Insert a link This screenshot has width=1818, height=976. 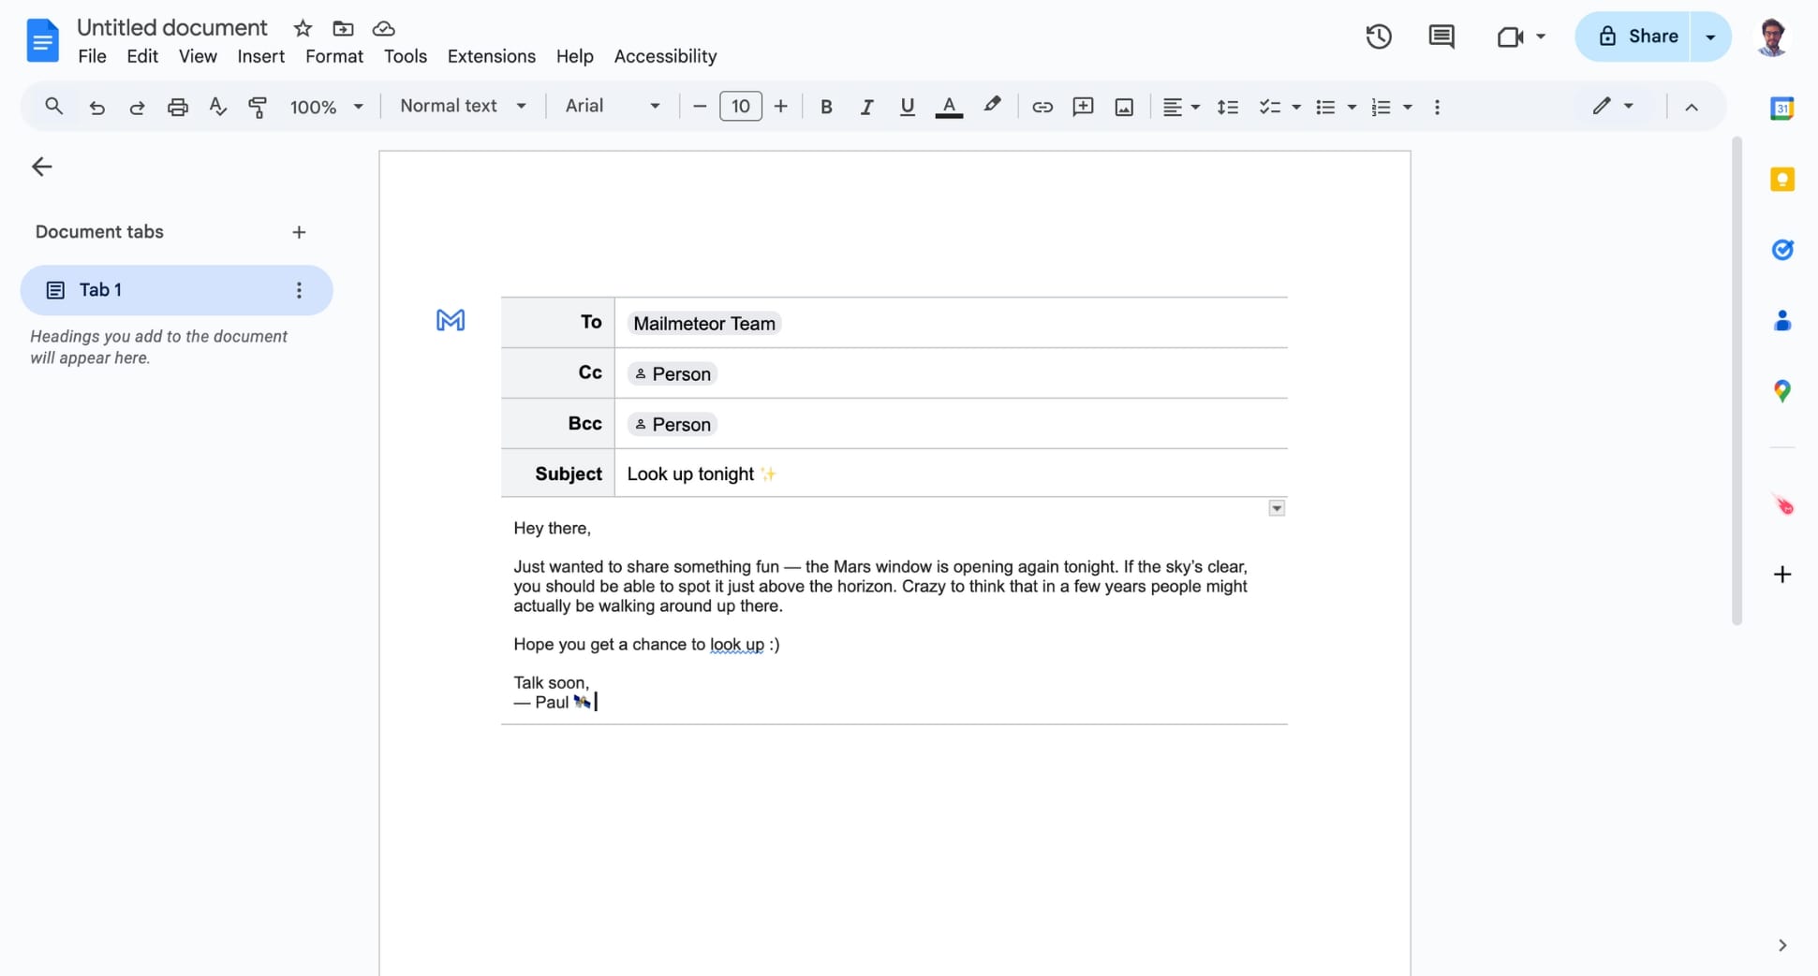point(1042,107)
